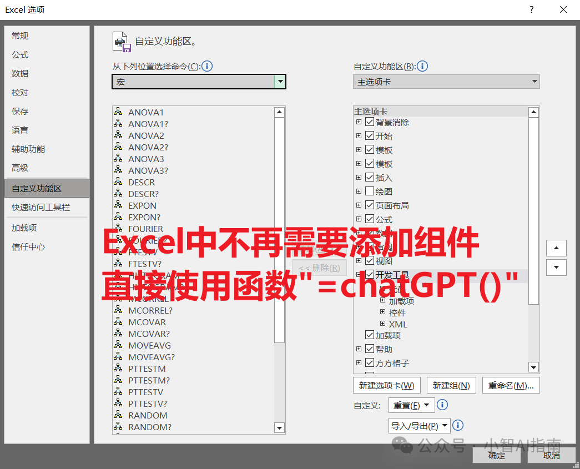Click info icon beside 重置 button

[x=442, y=405]
